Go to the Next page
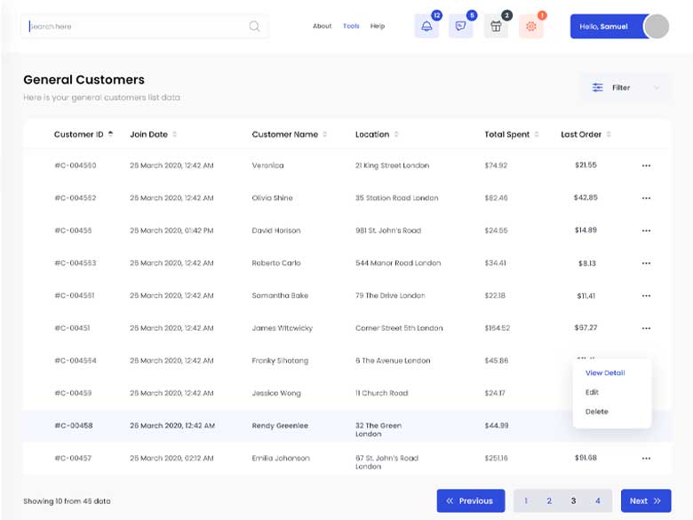This screenshot has width=693, height=520. pyautogui.click(x=646, y=501)
